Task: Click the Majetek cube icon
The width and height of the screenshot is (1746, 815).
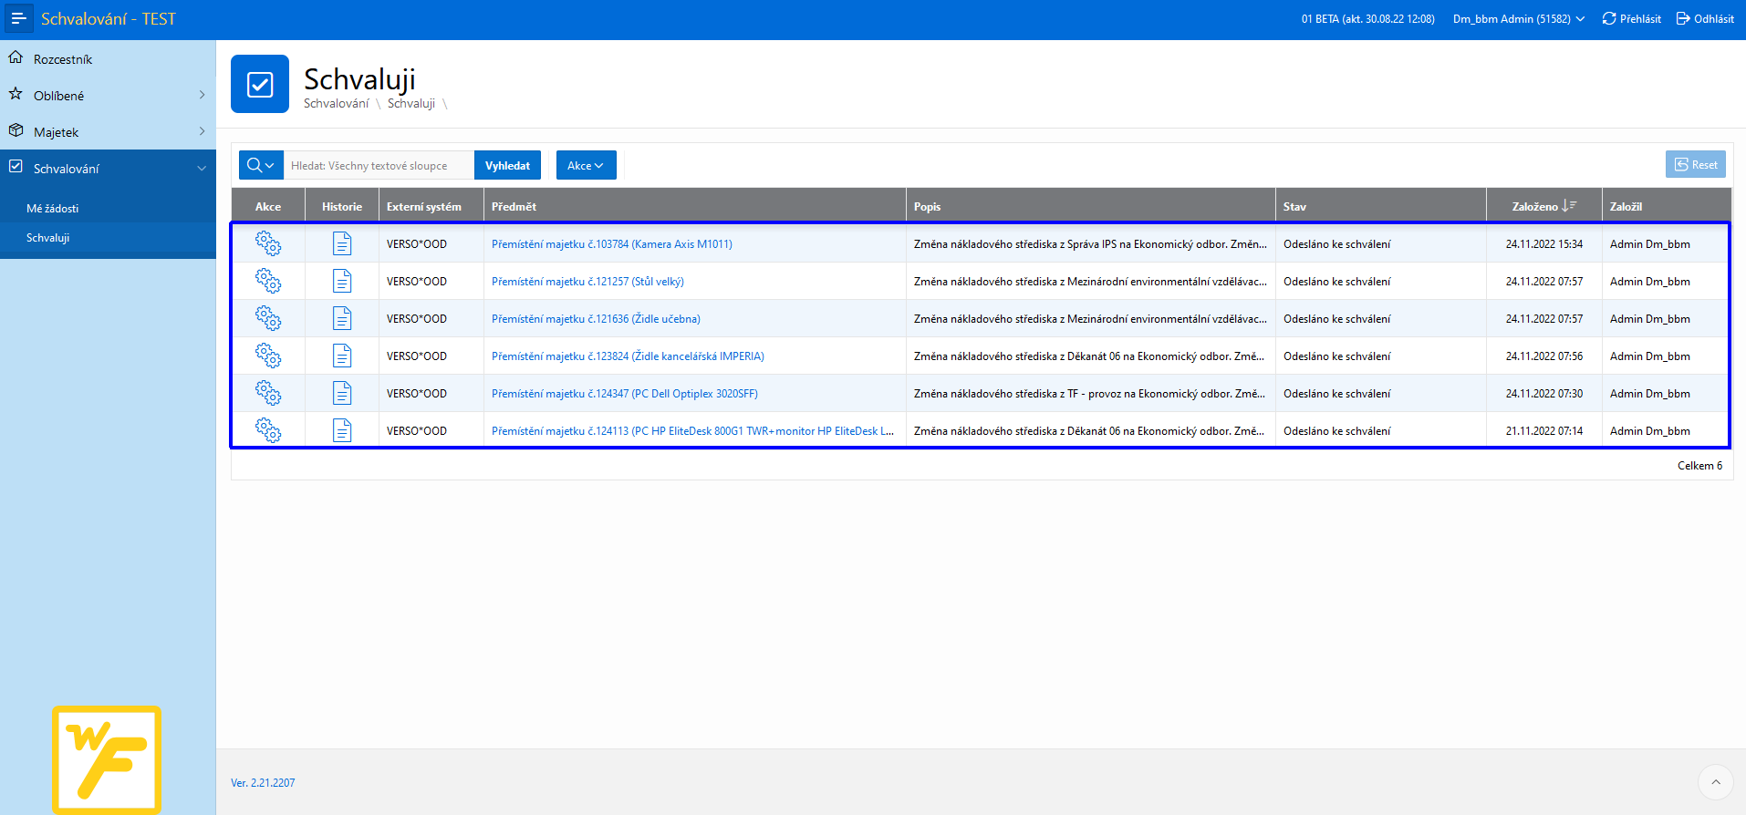Action: pos(16,130)
